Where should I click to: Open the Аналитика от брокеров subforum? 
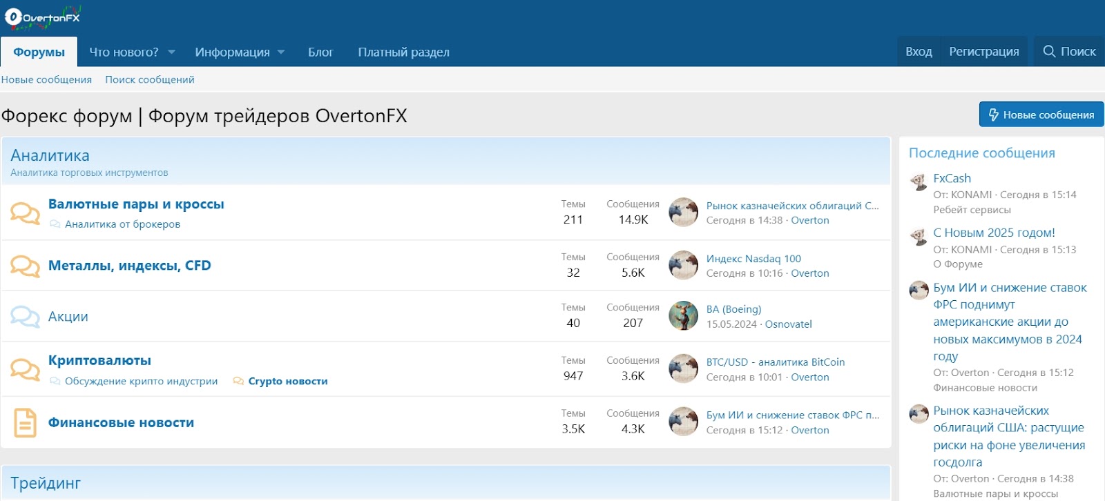coord(122,224)
